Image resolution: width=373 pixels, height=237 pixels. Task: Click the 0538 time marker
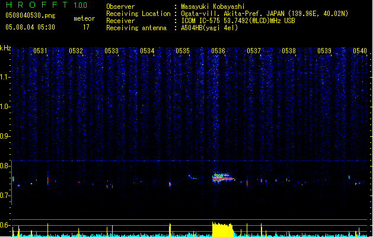click(289, 50)
